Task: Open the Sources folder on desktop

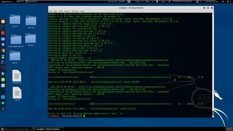Action: pos(15,21)
